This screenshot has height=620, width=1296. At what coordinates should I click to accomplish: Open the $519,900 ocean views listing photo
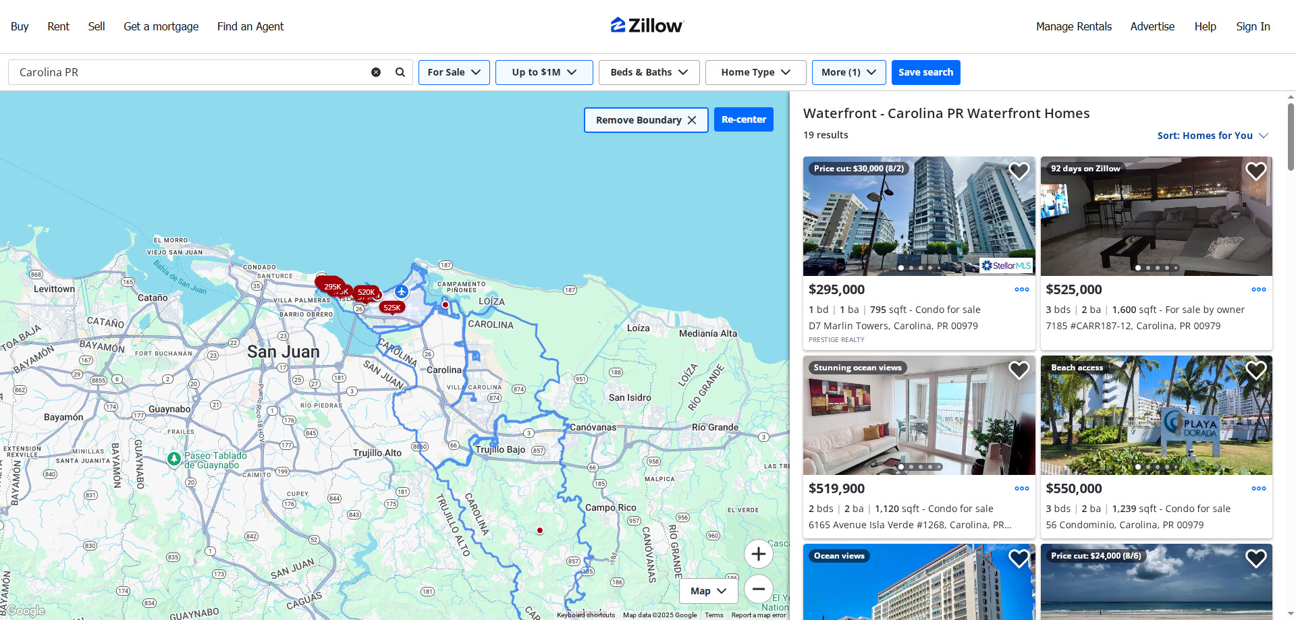pyautogui.click(x=919, y=416)
